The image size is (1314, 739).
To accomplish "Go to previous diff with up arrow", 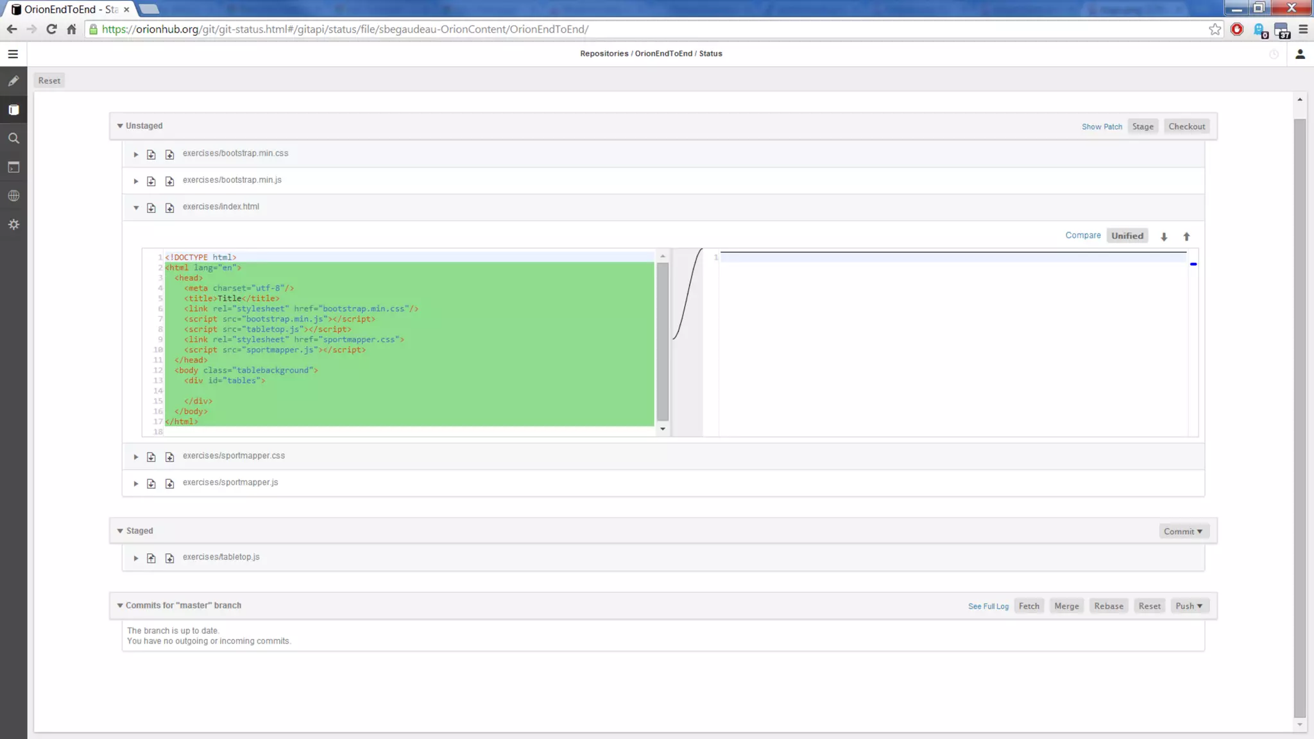I will tap(1186, 237).
